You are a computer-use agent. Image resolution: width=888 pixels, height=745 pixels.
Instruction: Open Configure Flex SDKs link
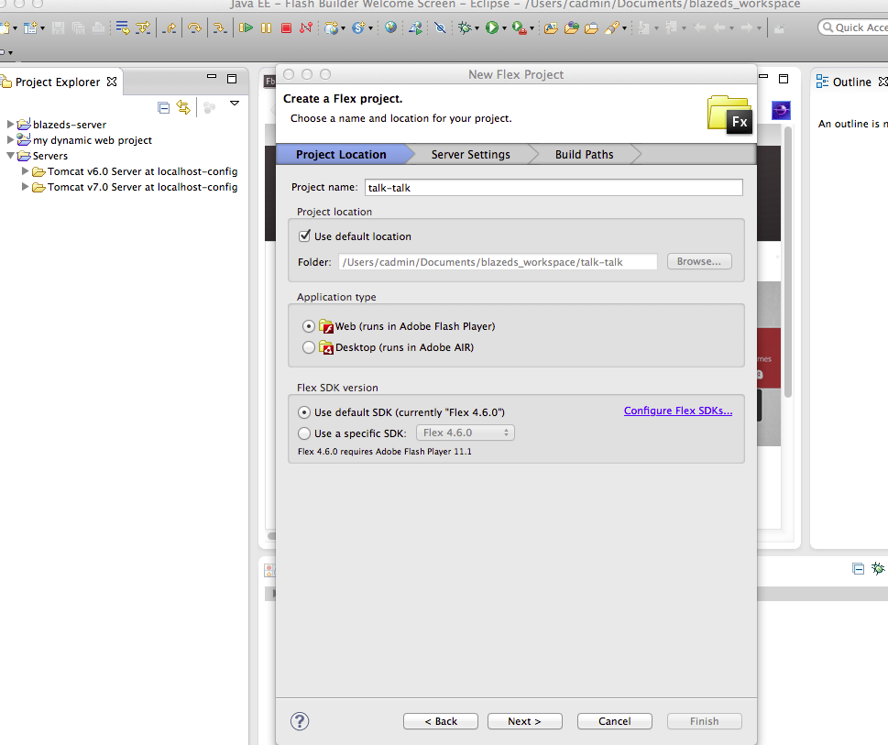click(x=678, y=411)
